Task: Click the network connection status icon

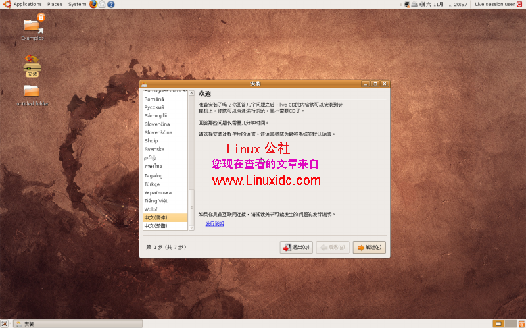Action: pyautogui.click(x=407, y=4)
